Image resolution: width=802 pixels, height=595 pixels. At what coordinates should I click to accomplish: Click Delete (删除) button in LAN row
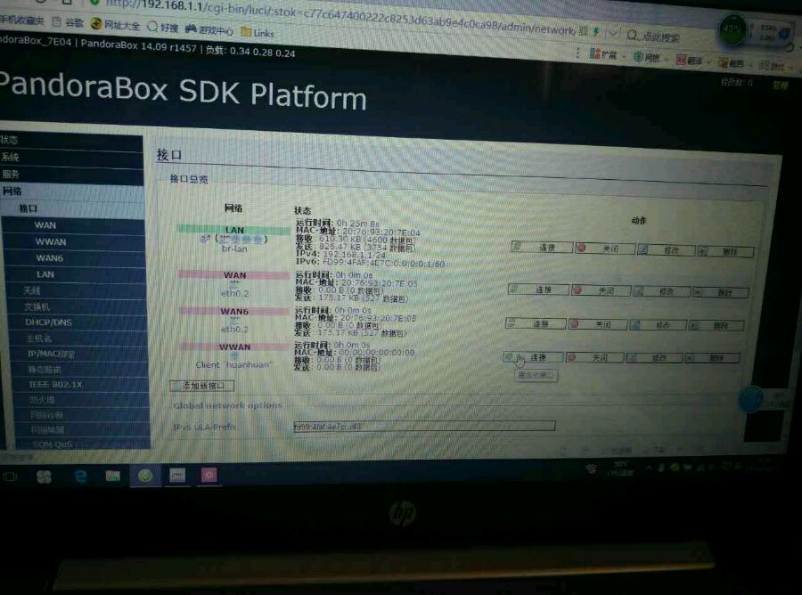pyautogui.click(x=725, y=251)
